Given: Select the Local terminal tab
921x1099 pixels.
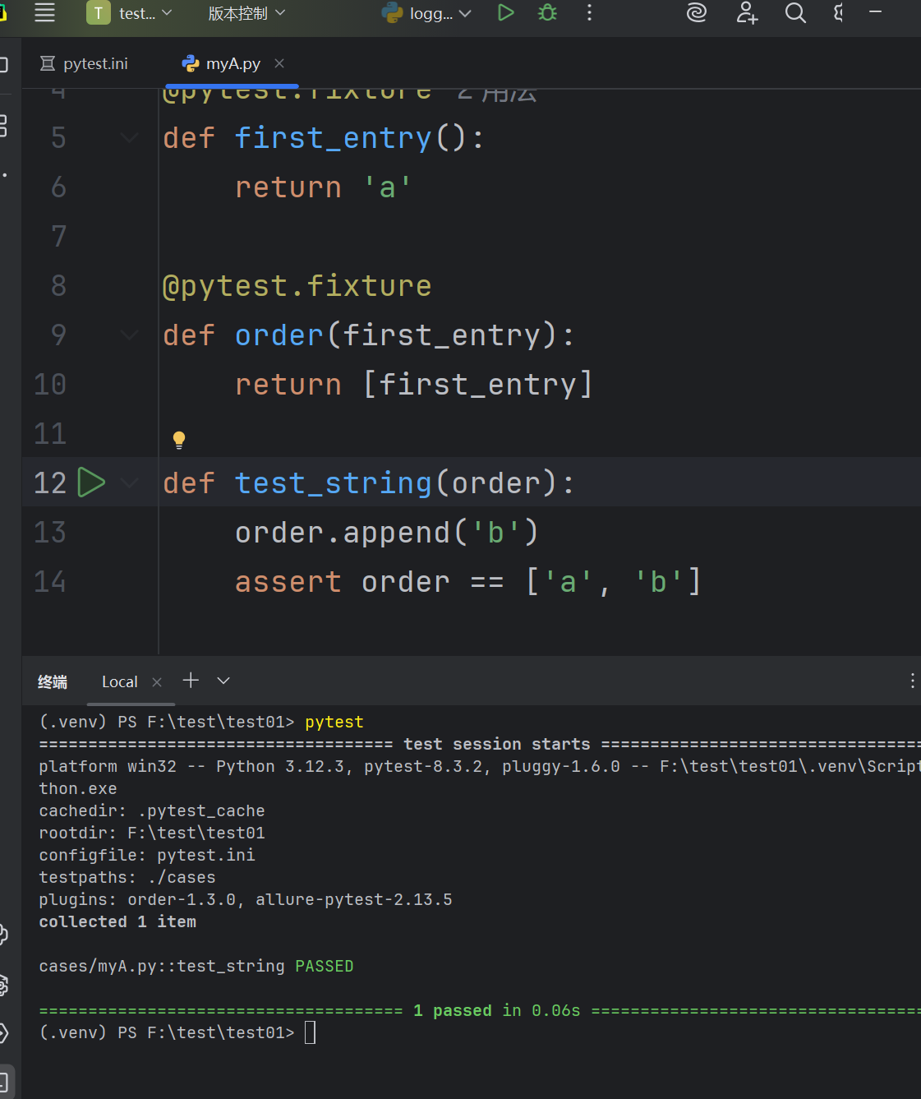Looking at the screenshot, I should point(120,681).
